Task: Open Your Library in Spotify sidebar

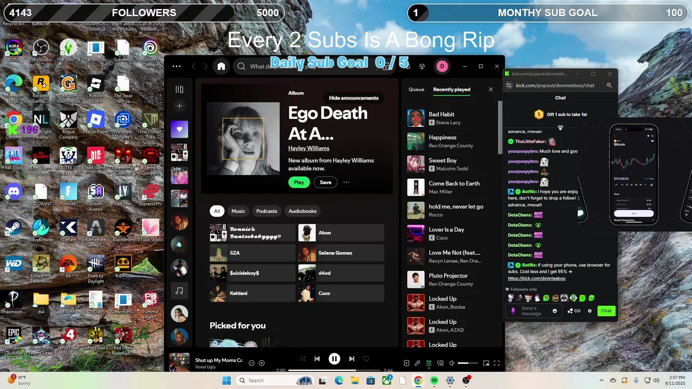Action: click(179, 89)
